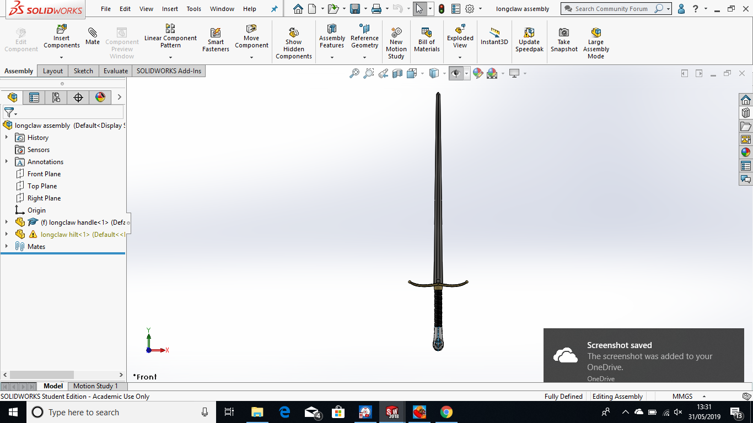
Task: Open Appearances task pane color ball
Action: (x=746, y=153)
